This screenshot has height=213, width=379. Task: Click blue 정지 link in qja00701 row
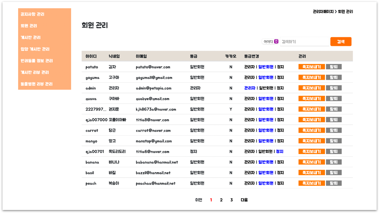click(280, 151)
